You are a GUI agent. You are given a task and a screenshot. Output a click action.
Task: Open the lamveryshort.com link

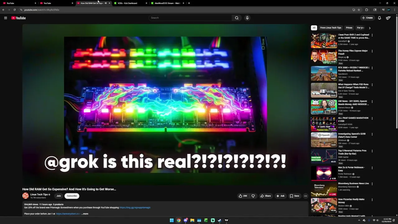68,214
